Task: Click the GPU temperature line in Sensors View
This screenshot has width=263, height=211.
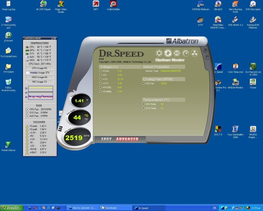Action: pos(38,50)
